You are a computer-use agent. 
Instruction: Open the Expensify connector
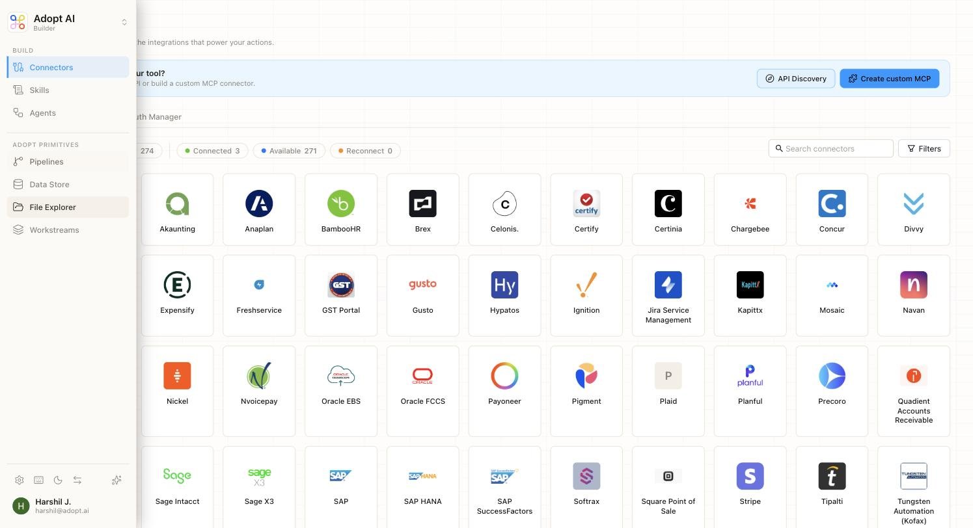177,295
